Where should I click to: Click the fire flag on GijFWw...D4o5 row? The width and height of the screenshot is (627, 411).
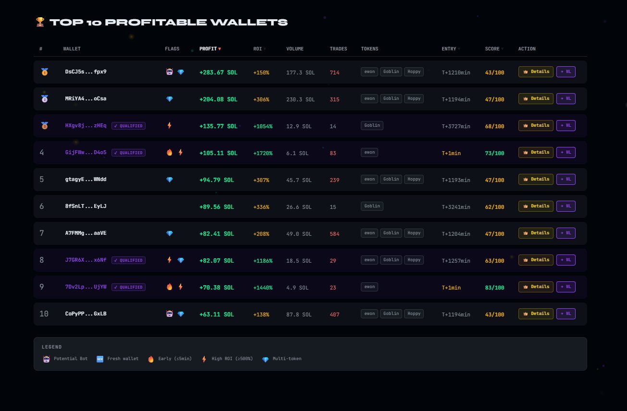pyautogui.click(x=169, y=153)
